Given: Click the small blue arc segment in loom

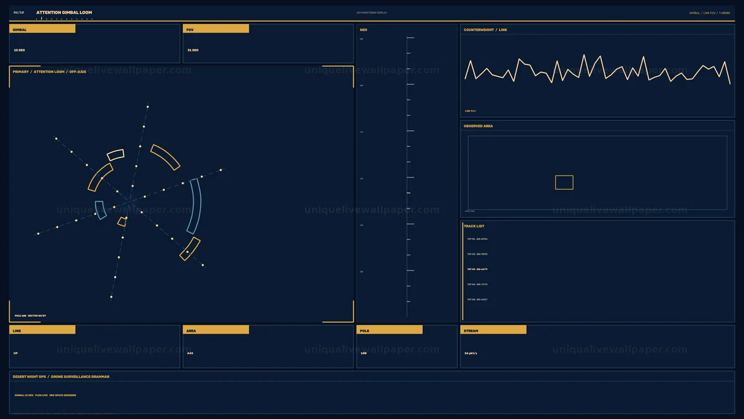Looking at the screenshot, I should click(x=100, y=210).
